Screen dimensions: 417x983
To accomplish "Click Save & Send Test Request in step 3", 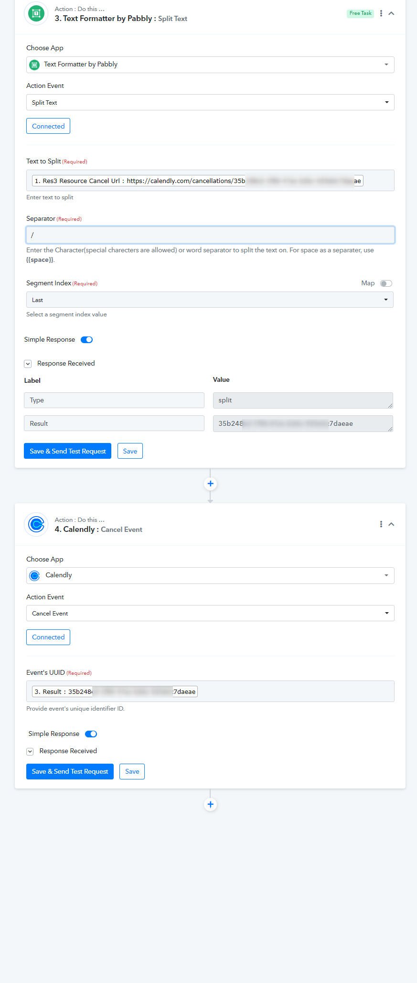I will [x=67, y=451].
